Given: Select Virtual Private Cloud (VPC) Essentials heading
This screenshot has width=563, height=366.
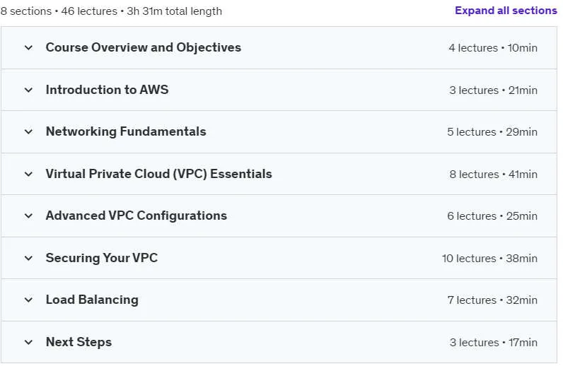Looking at the screenshot, I should point(158,174).
